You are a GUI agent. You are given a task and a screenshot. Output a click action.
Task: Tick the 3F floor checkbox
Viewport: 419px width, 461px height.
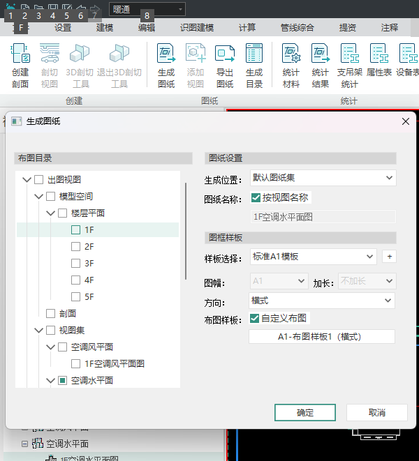(x=75, y=263)
